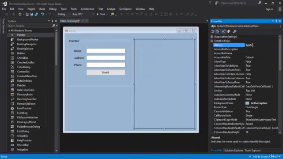Image resolution: width=283 pixels, height=159 pixels.
Task: Open the Any CPU platform dropdown
Action: pyautogui.click(x=83, y=14)
